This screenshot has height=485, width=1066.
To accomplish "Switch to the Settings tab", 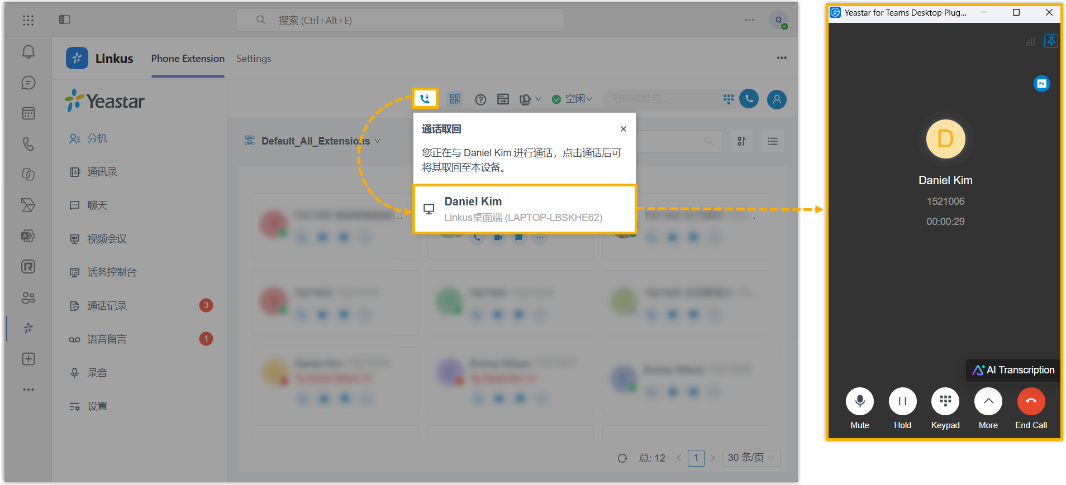I will (254, 59).
